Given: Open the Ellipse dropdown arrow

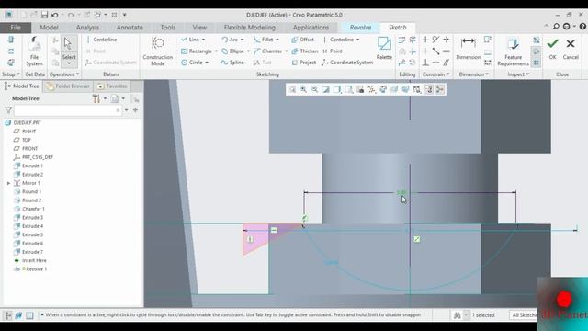Looking at the screenshot, I should 248,51.
